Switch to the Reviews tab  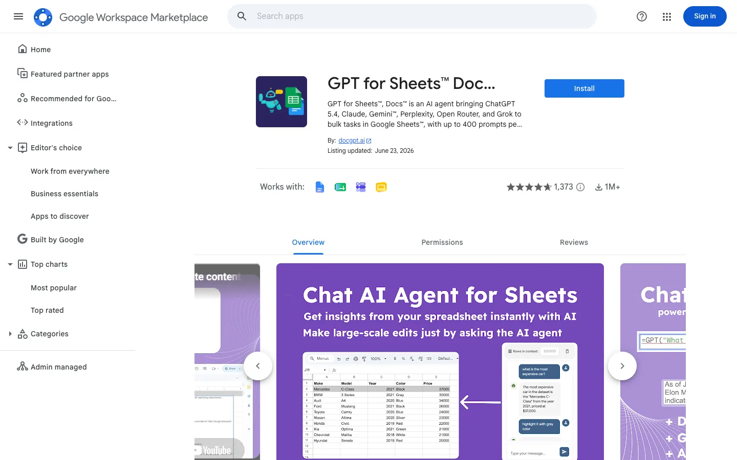(574, 242)
